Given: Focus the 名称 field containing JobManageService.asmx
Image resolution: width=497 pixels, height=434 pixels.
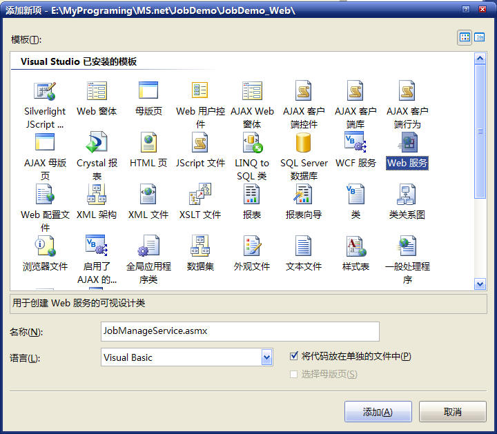Looking at the screenshot, I should coord(240,331).
